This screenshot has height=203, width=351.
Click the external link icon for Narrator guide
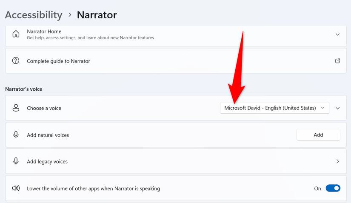[337, 61]
